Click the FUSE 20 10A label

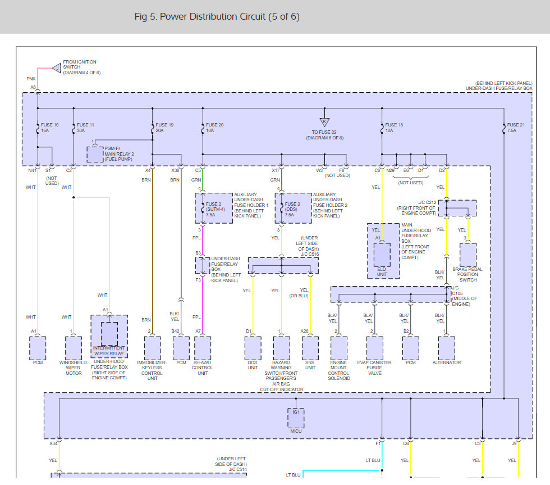(214, 128)
